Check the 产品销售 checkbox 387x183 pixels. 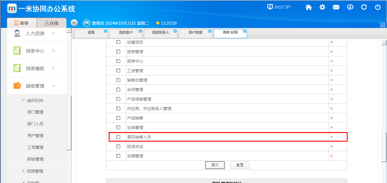(x=118, y=118)
